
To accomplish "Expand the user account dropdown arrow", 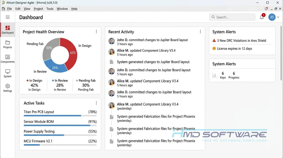I will 278,17.
